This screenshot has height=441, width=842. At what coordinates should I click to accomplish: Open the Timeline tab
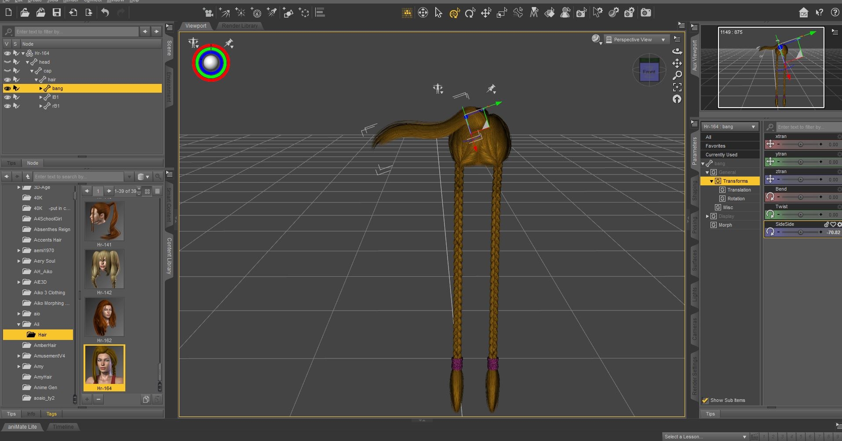click(63, 427)
